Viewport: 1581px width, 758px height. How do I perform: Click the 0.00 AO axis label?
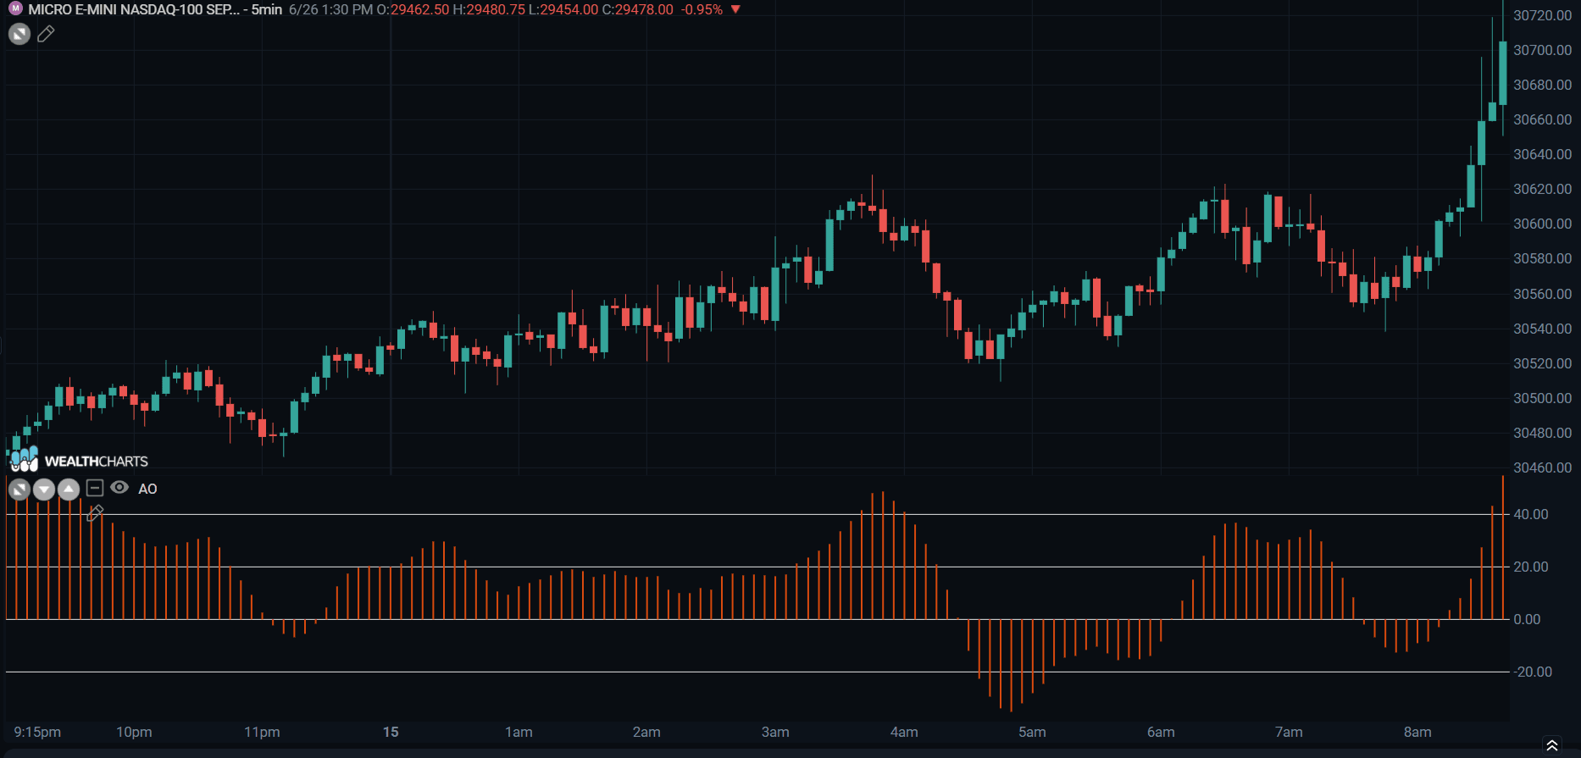(1527, 619)
